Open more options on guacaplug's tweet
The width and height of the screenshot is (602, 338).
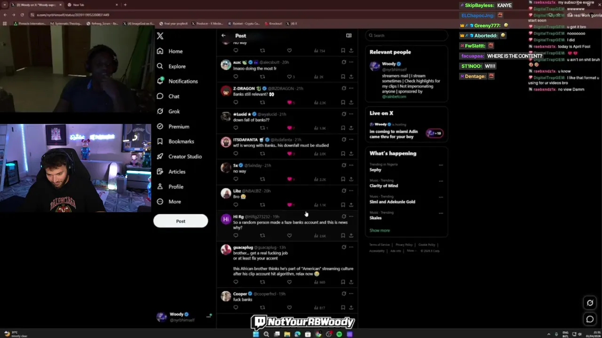click(351, 247)
